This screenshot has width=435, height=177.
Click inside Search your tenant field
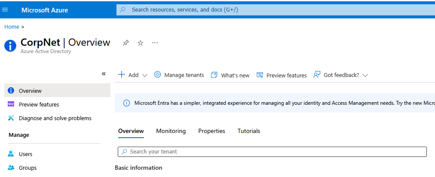pos(272,152)
